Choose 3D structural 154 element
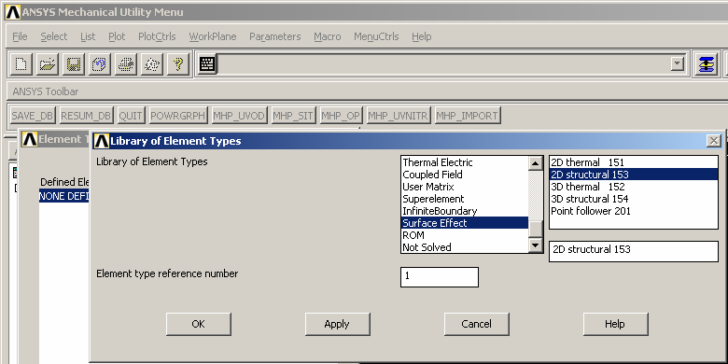Image resolution: width=728 pixels, height=364 pixels. coord(634,199)
